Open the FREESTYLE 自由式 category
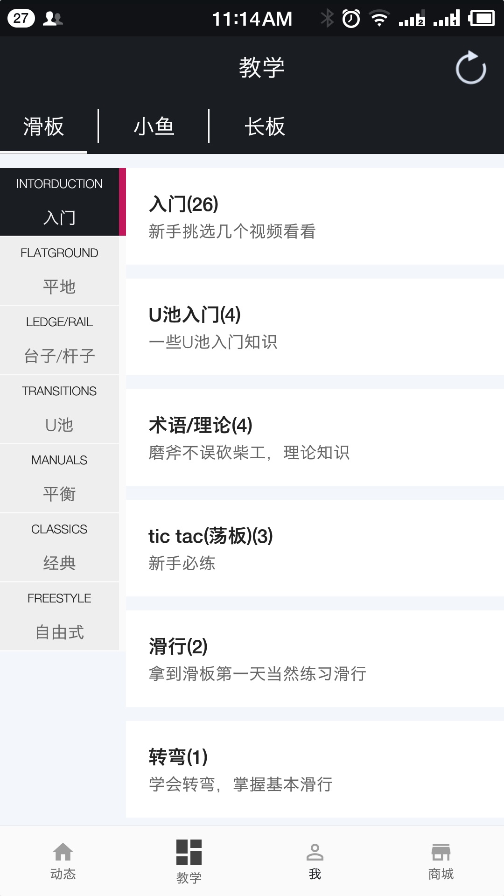Viewport: 504px width, 896px height. tap(59, 616)
